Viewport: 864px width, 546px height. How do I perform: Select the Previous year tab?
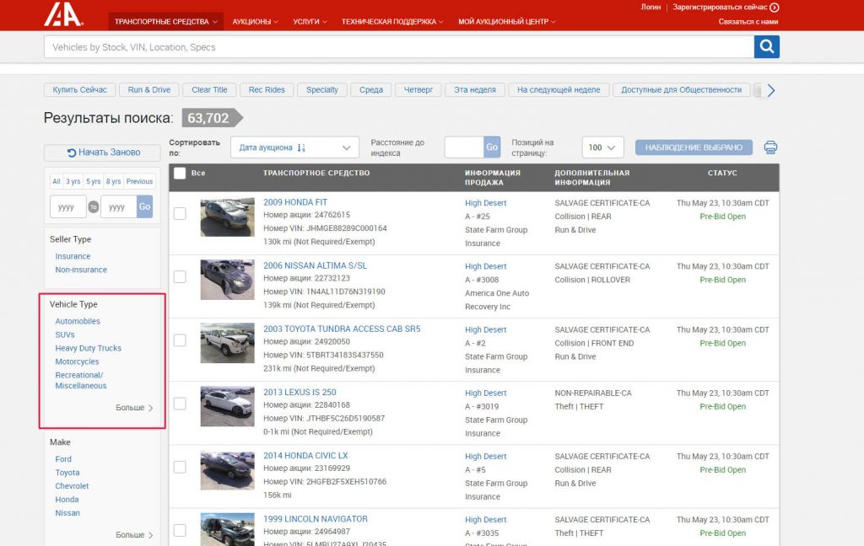point(139,182)
